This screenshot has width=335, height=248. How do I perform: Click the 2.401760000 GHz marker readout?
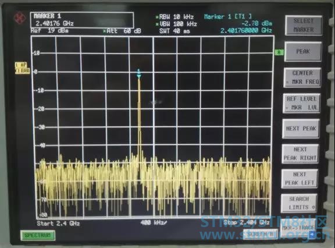click(247, 31)
